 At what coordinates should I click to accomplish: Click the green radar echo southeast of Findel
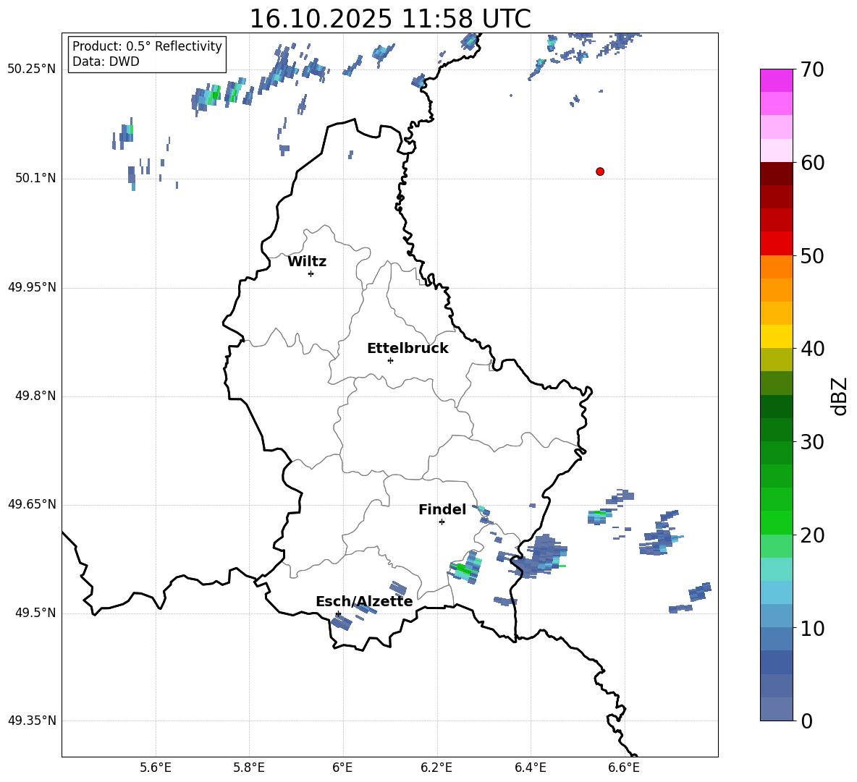(463, 569)
